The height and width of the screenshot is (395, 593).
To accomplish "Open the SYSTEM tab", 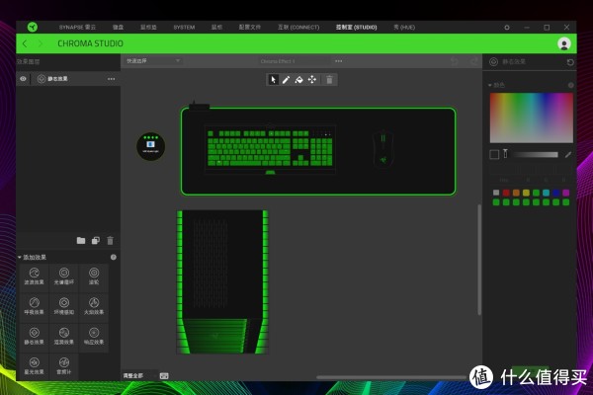I will (x=184, y=28).
